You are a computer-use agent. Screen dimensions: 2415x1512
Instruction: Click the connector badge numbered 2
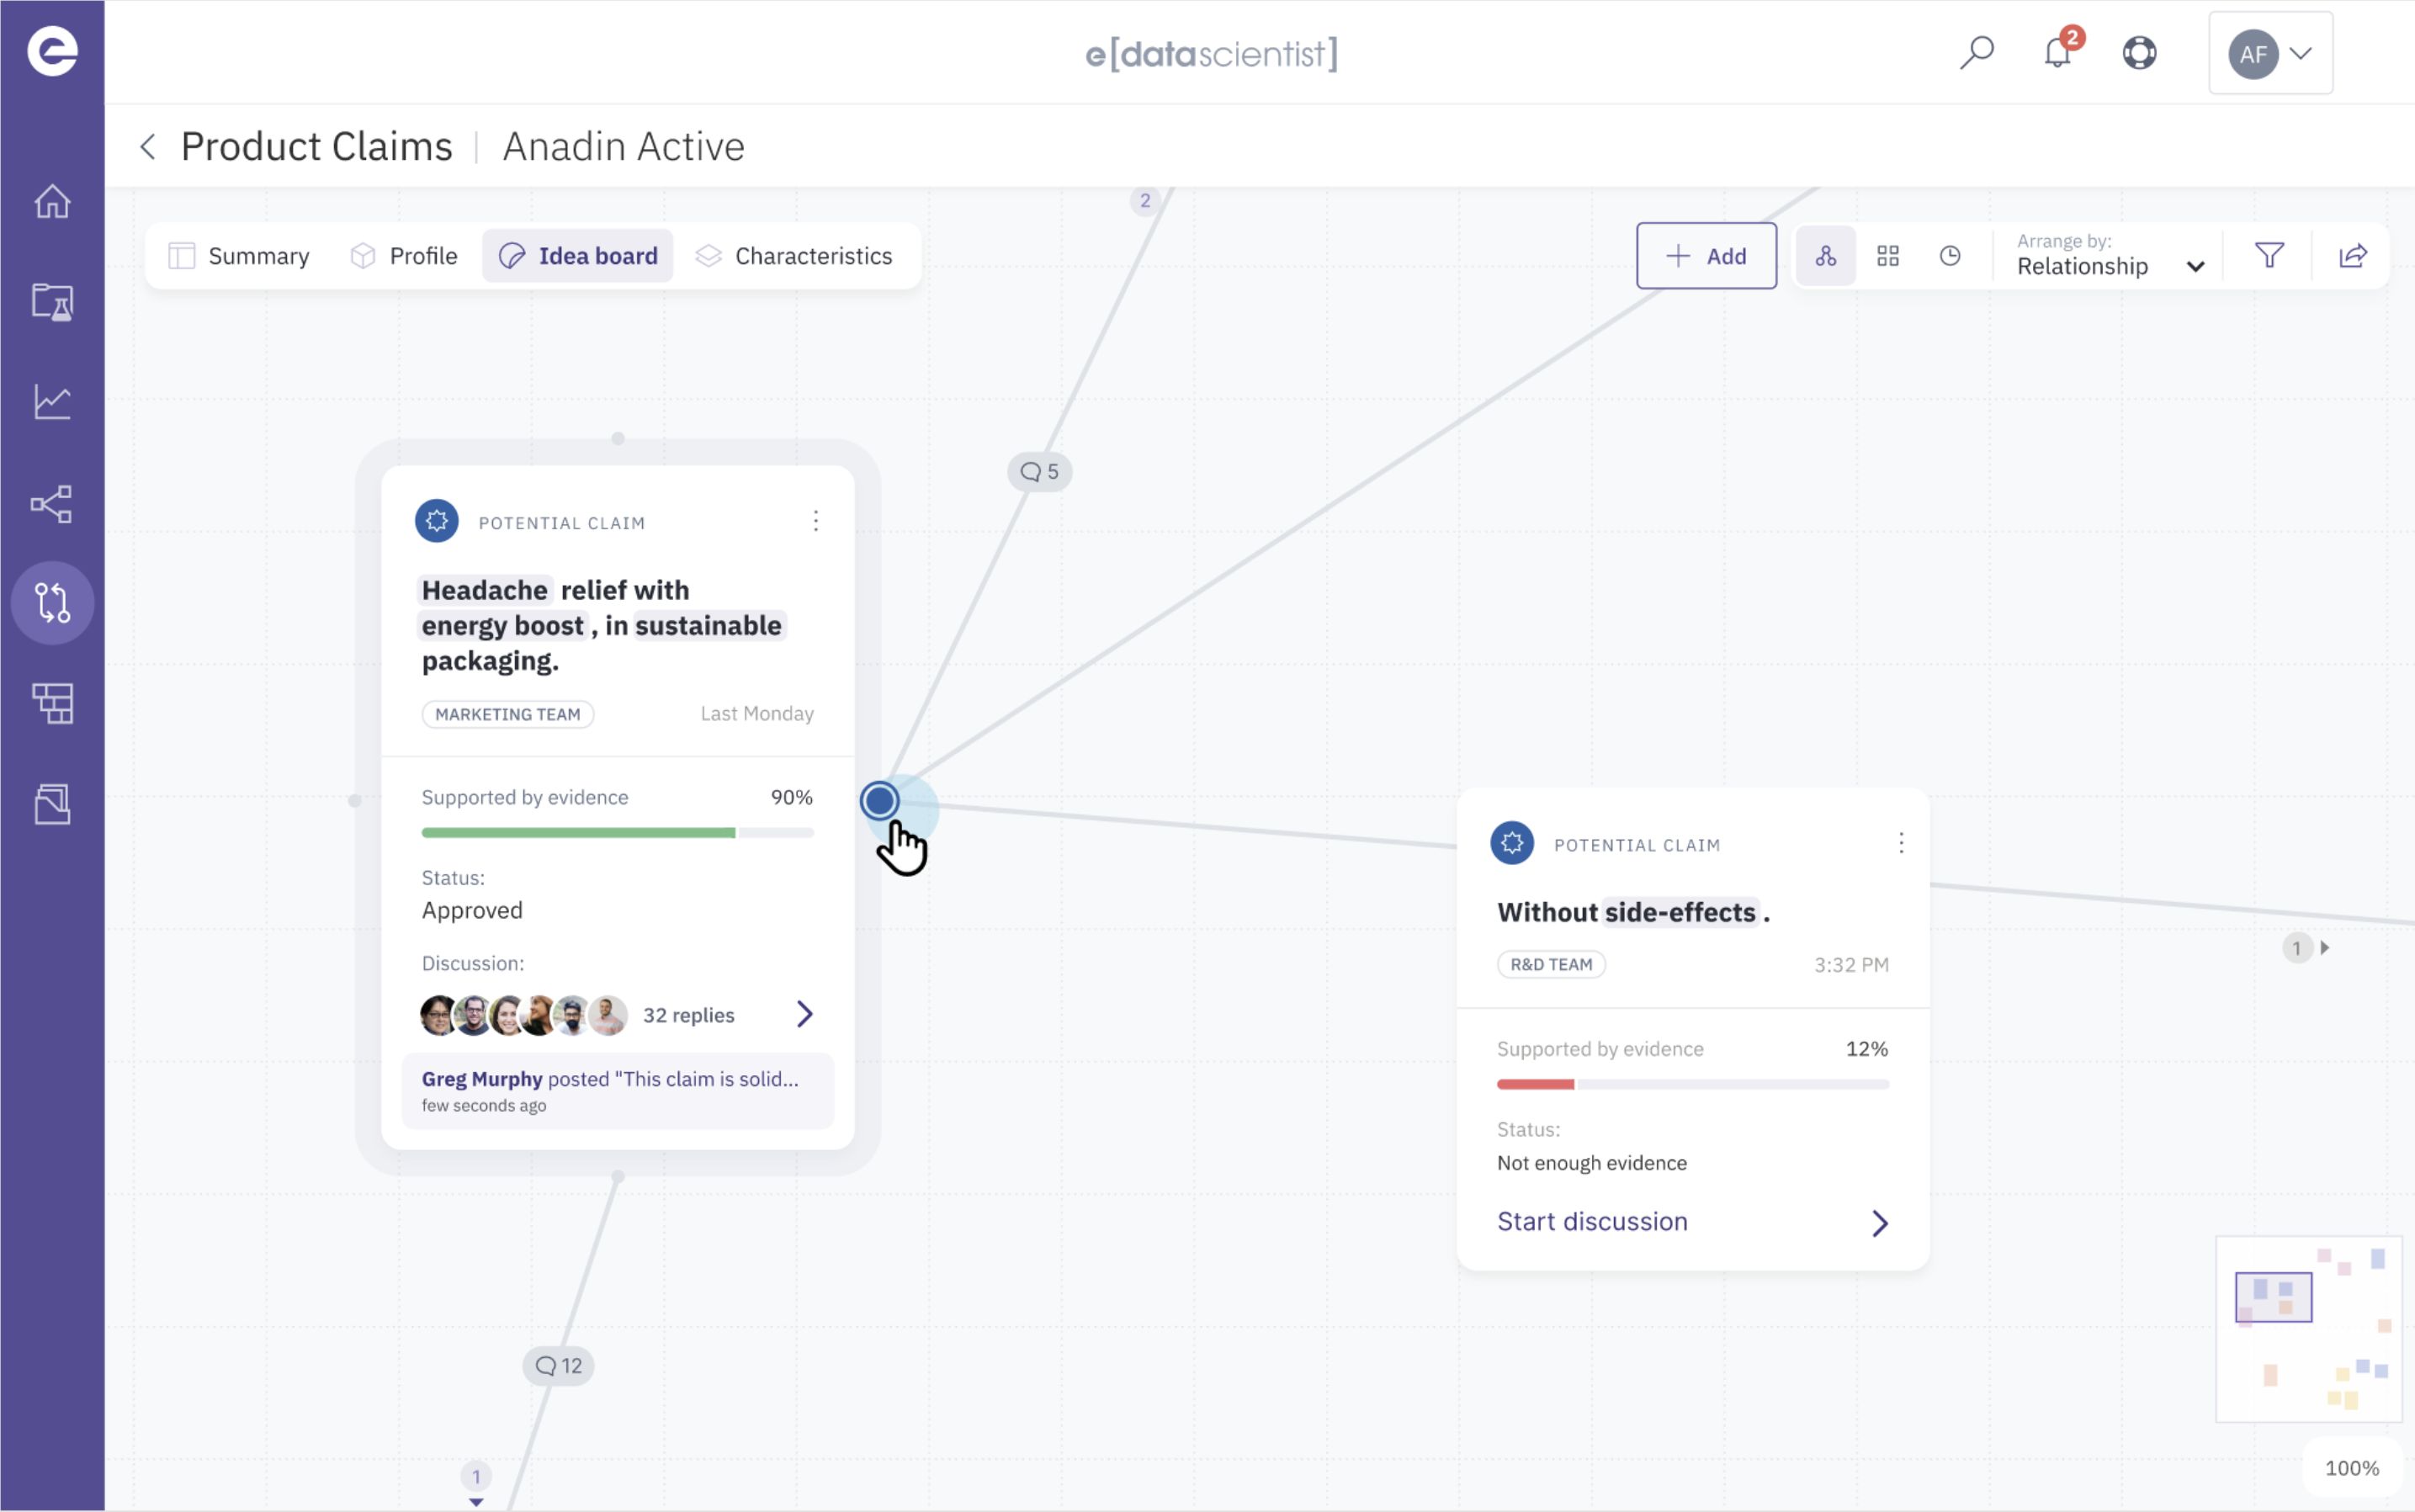pos(1145,200)
